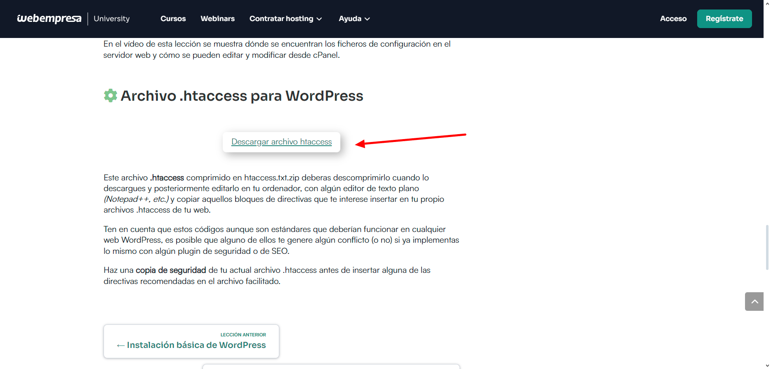
Task: Open the University home link
Action: click(111, 19)
